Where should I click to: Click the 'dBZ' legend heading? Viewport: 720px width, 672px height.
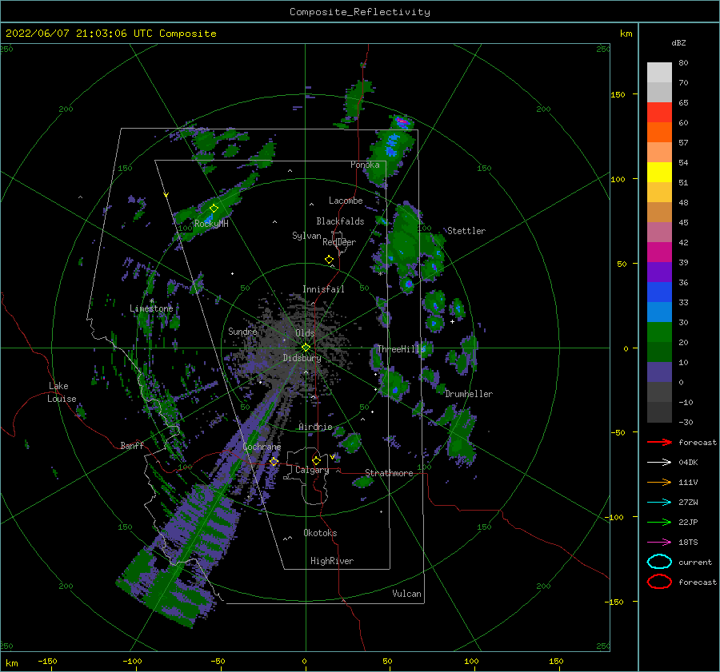pyautogui.click(x=678, y=43)
